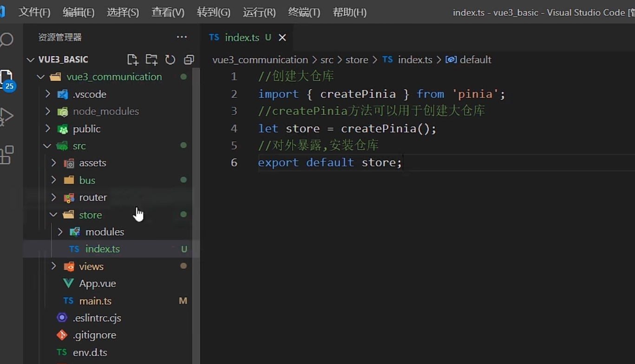This screenshot has height=364, width=635.
Task: Refresh the explorer file tree
Action: pos(170,59)
